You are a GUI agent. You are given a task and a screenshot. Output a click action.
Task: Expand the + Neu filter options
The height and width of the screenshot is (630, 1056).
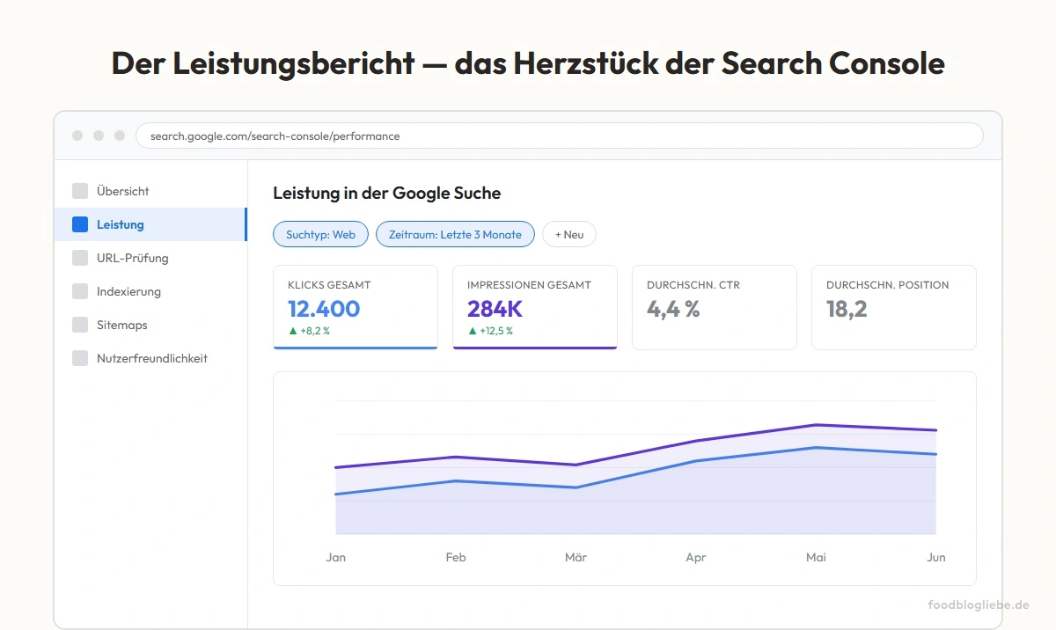(x=568, y=234)
